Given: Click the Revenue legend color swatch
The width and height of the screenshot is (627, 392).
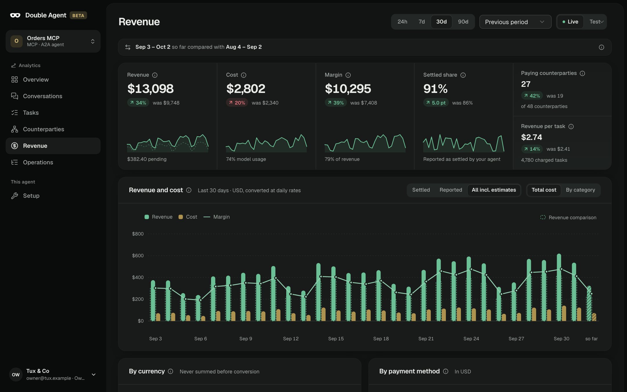Looking at the screenshot, I should click(x=147, y=217).
